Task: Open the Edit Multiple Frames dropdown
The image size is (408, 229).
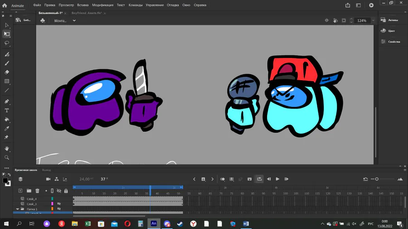Action: point(232,179)
